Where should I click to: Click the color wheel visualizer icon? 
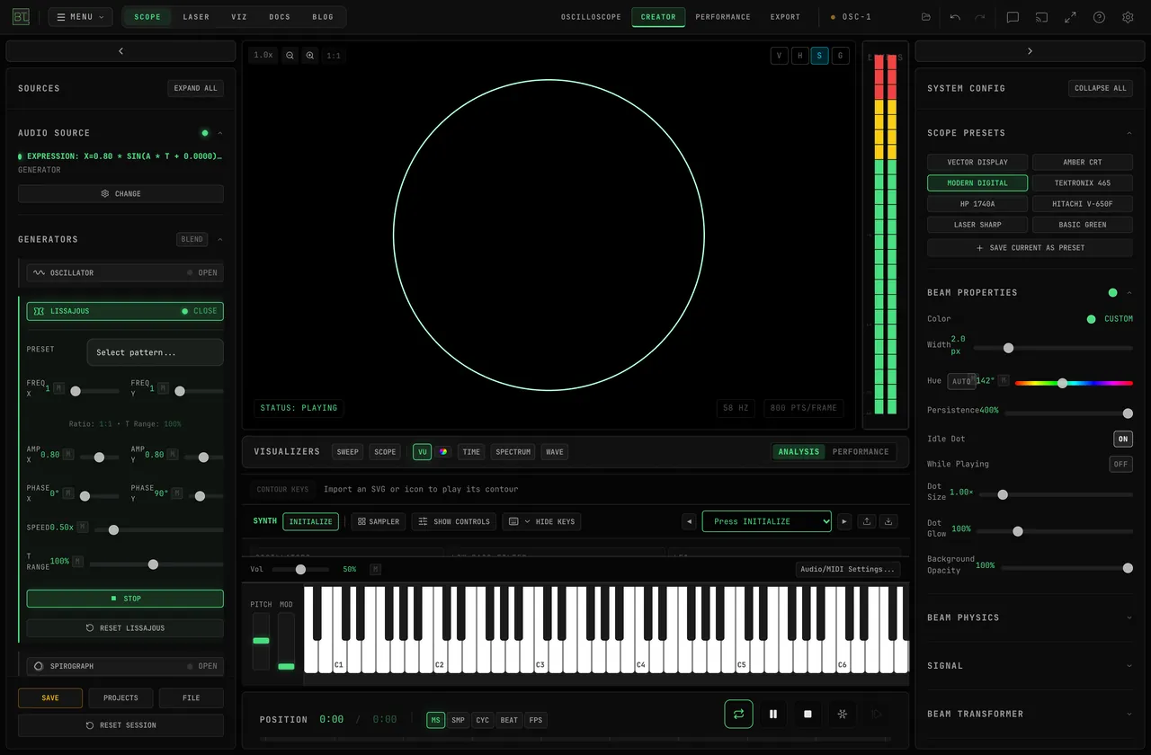point(443,452)
